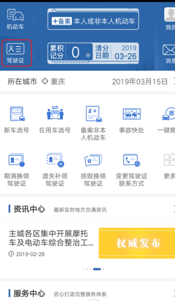
Task: Show 更多 more services
Action: click(x=169, y=166)
